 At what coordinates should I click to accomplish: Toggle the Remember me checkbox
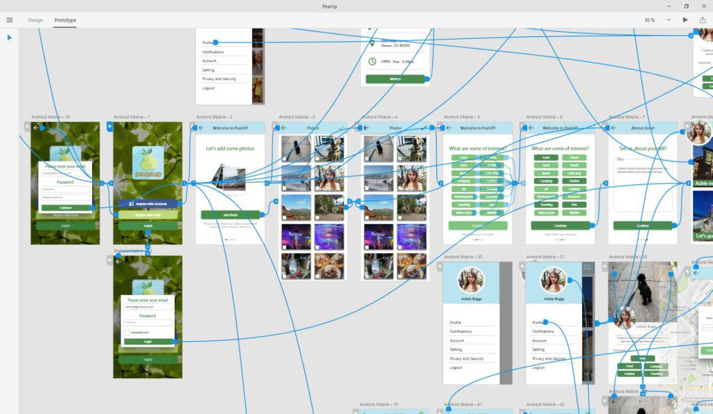[x=127, y=333]
